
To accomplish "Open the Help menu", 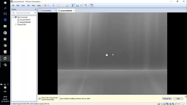I will 39,6.
